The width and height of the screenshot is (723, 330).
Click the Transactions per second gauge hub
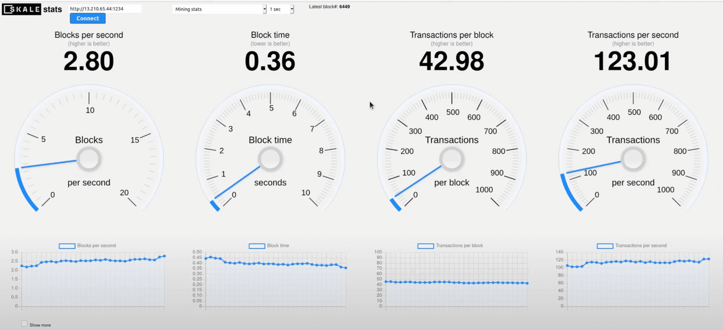tap(633, 159)
